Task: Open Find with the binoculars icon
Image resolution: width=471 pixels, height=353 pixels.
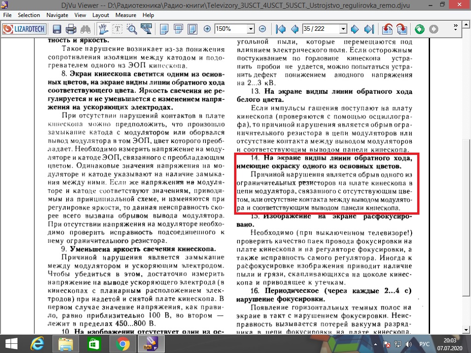Action: click(x=86, y=29)
